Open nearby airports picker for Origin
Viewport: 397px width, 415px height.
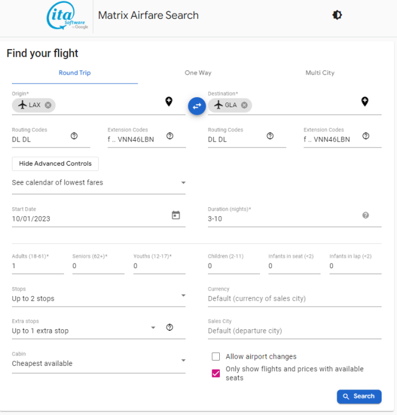(x=169, y=101)
